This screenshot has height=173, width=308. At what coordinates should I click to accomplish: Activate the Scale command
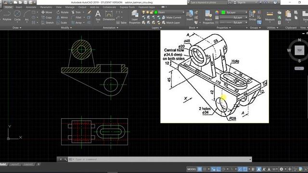point(62,23)
